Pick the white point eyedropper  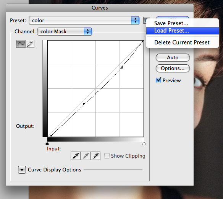coord(95,156)
